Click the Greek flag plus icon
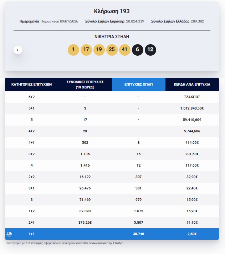Screen dimensions: 225x254 (x=10, y=234)
